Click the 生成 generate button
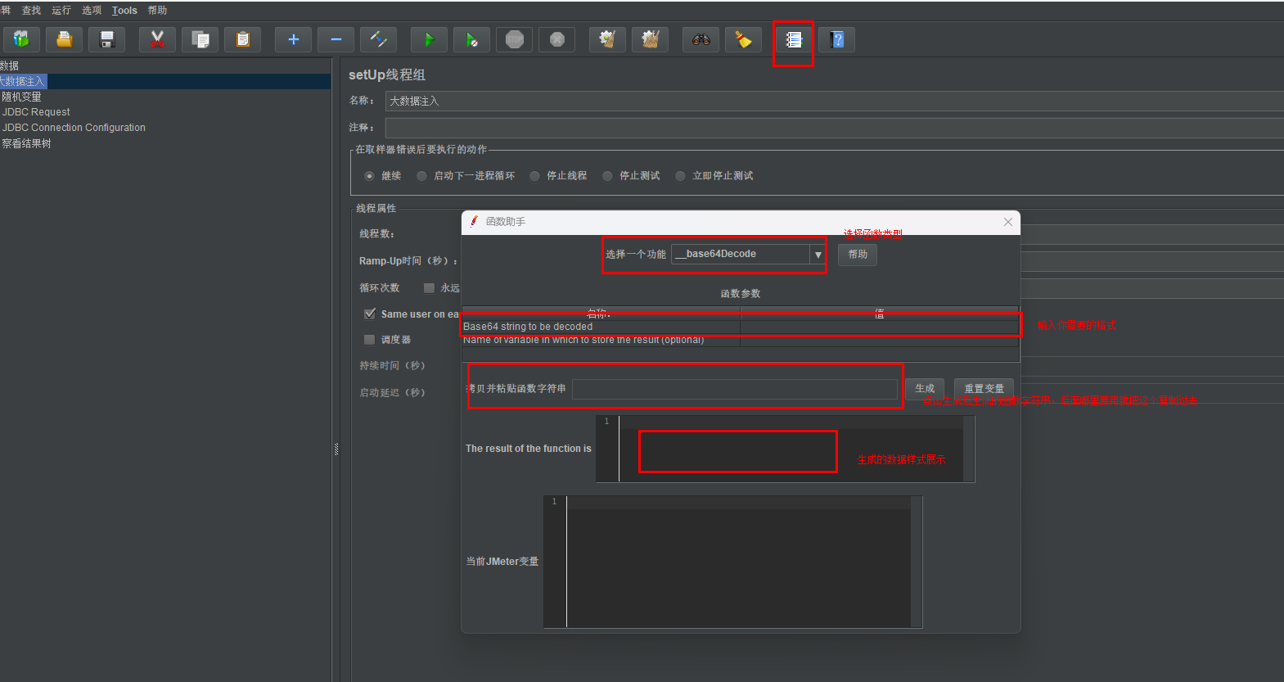Viewport: 1284px width, 682px height. (925, 389)
